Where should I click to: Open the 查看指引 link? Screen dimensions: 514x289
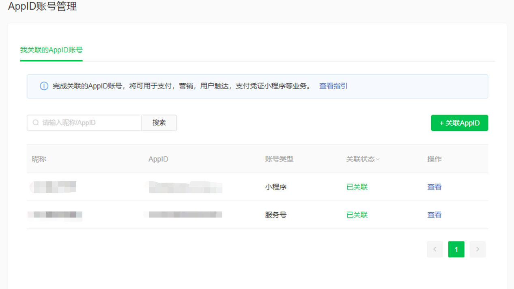click(x=333, y=86)
